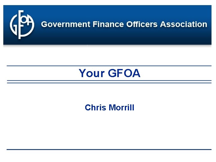Click GFOA in the slide title

124,73
